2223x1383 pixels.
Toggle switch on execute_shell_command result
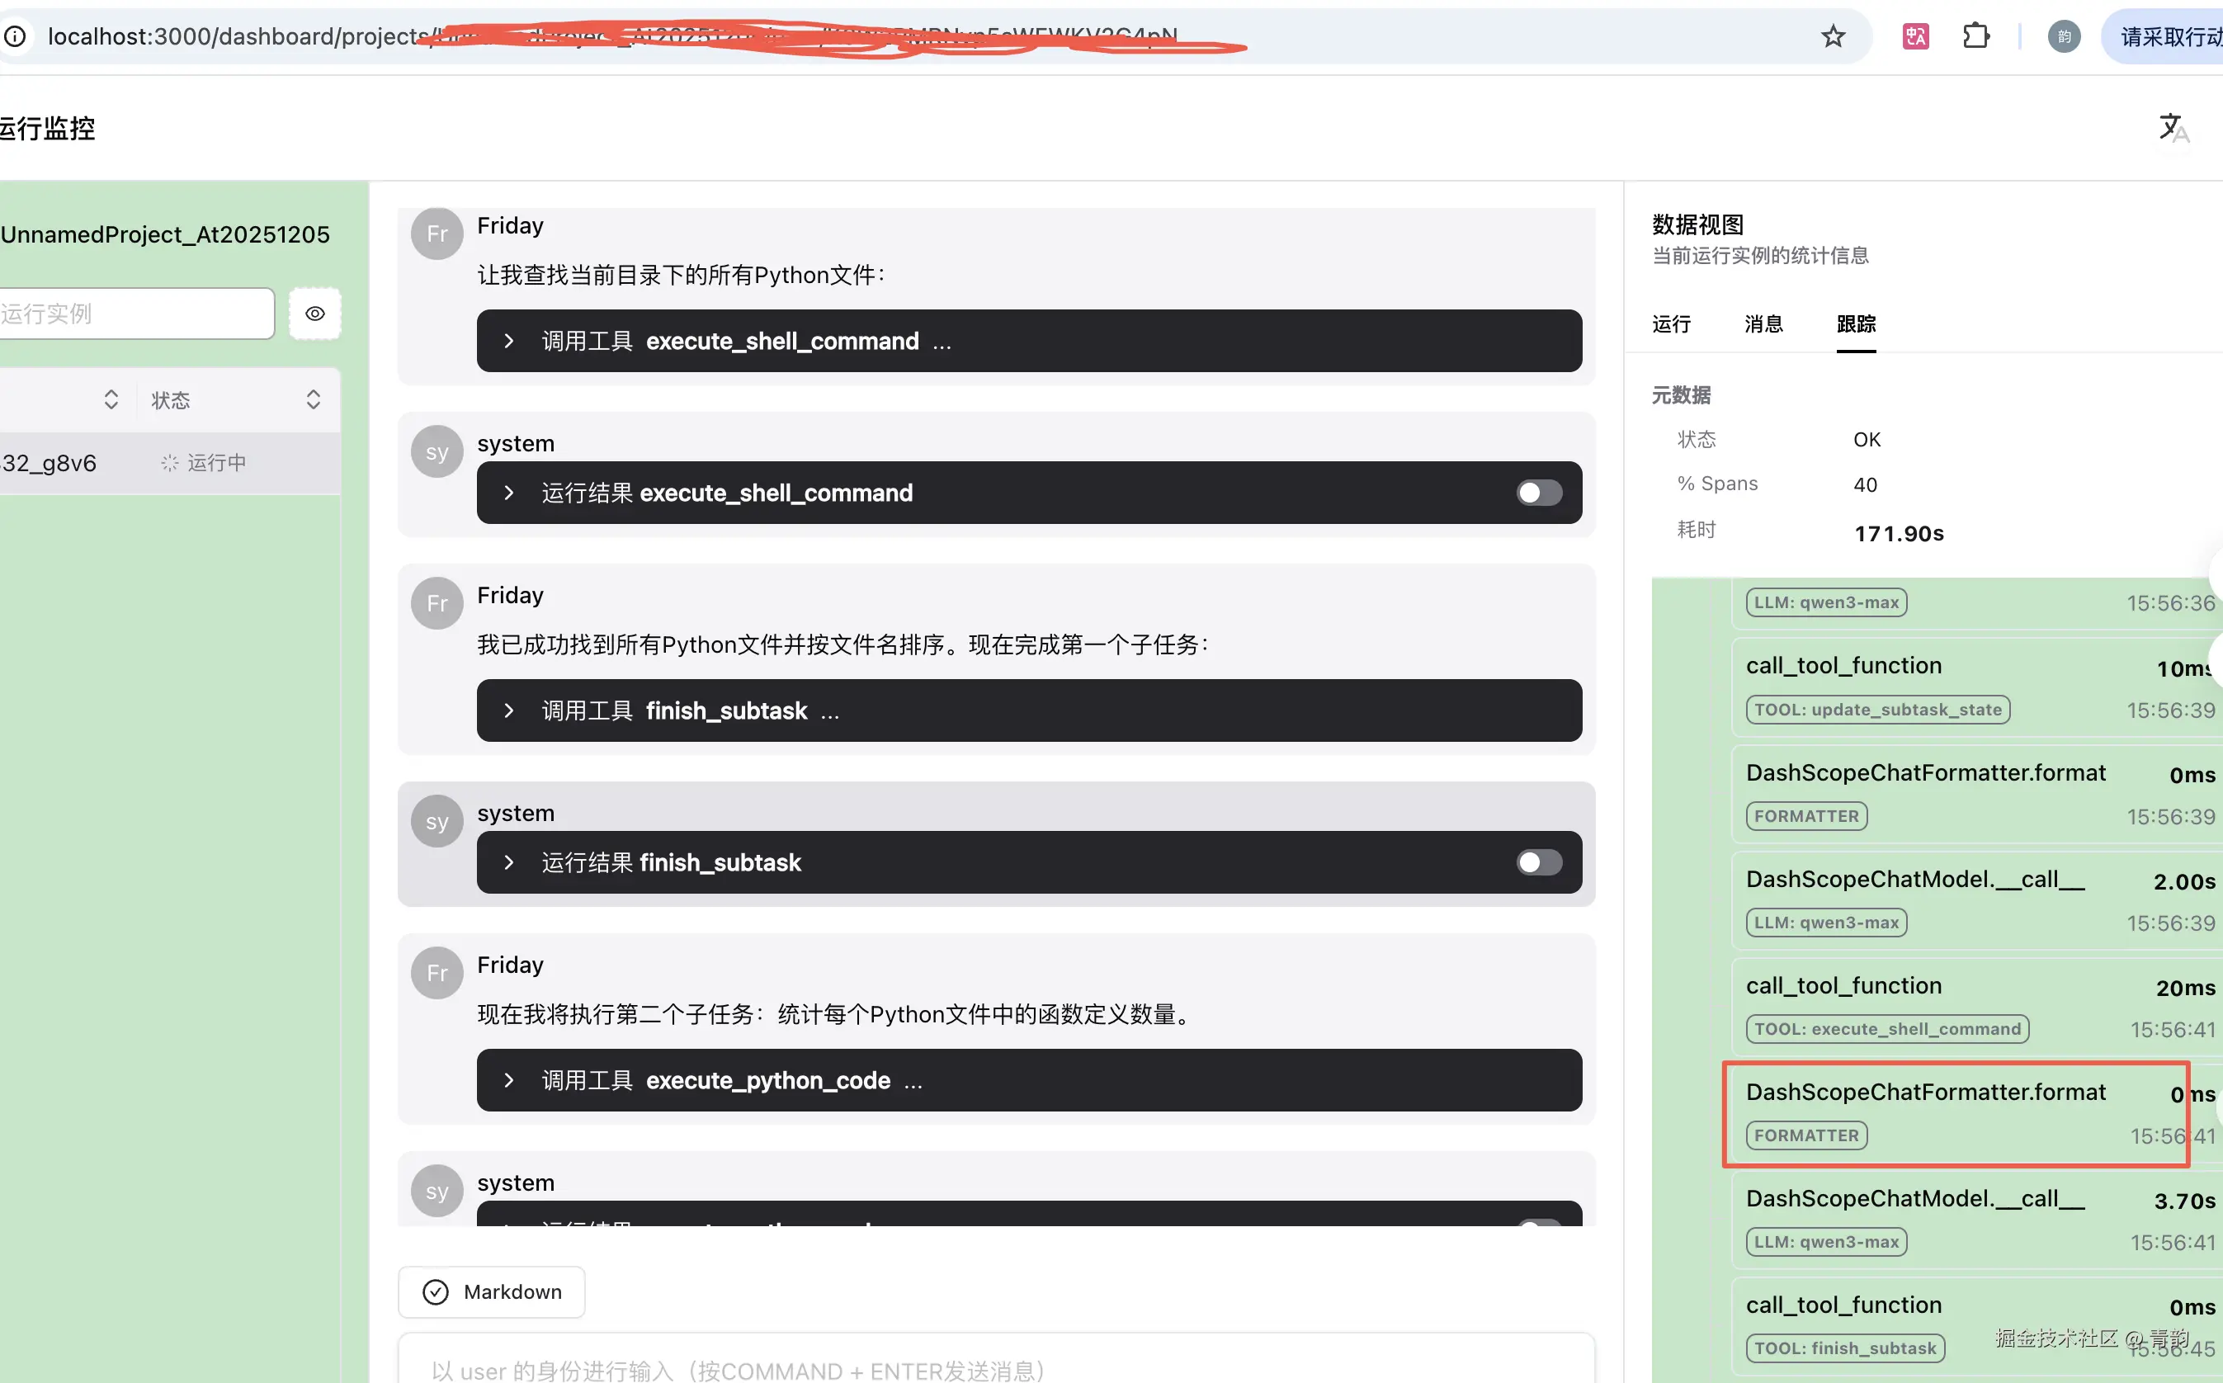pyautogui.click(x=1539, y=493)
